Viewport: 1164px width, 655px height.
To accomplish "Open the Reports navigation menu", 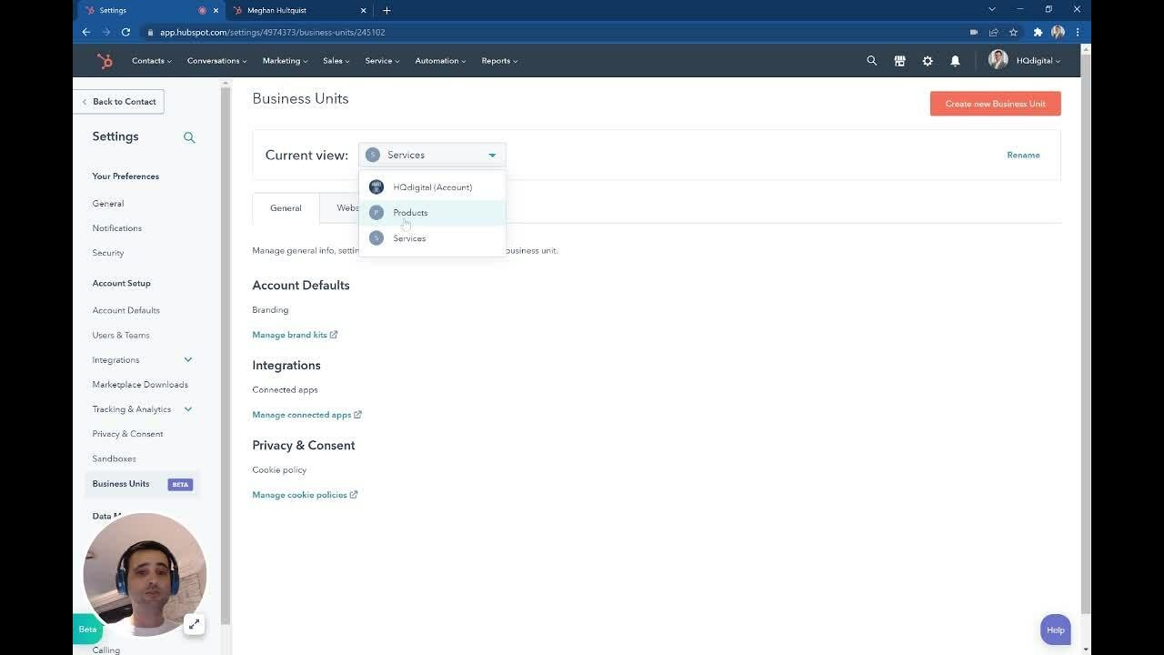I will coord(499,61).
